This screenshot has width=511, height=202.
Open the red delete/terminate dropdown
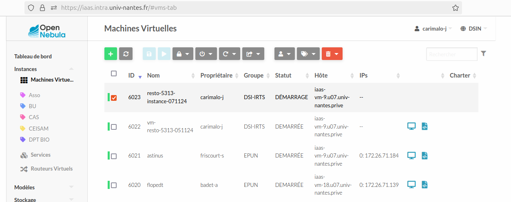[332, 53]
